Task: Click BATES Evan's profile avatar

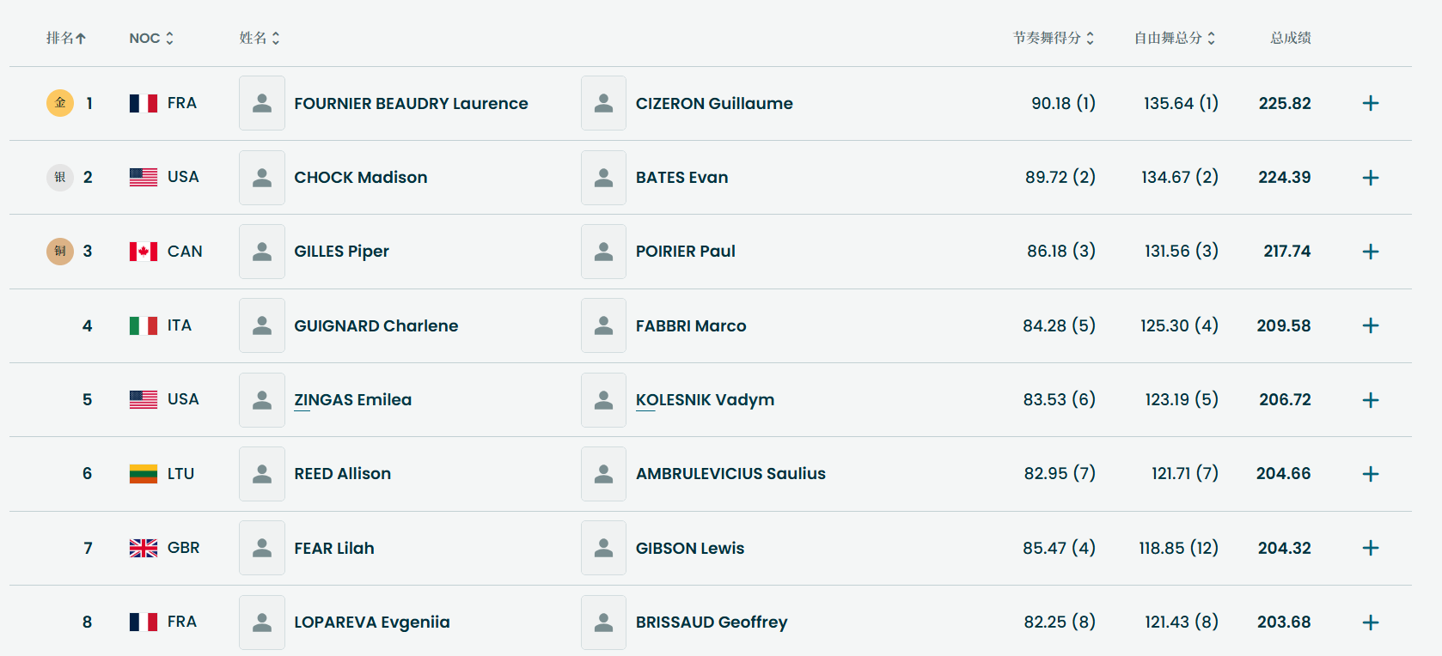Action: pyautogui.click(x=603, y=178)
